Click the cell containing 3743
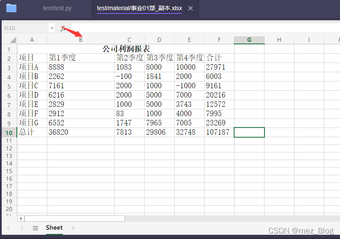The height and width of the screenshot is (239, 340). [x=189, y=104]
